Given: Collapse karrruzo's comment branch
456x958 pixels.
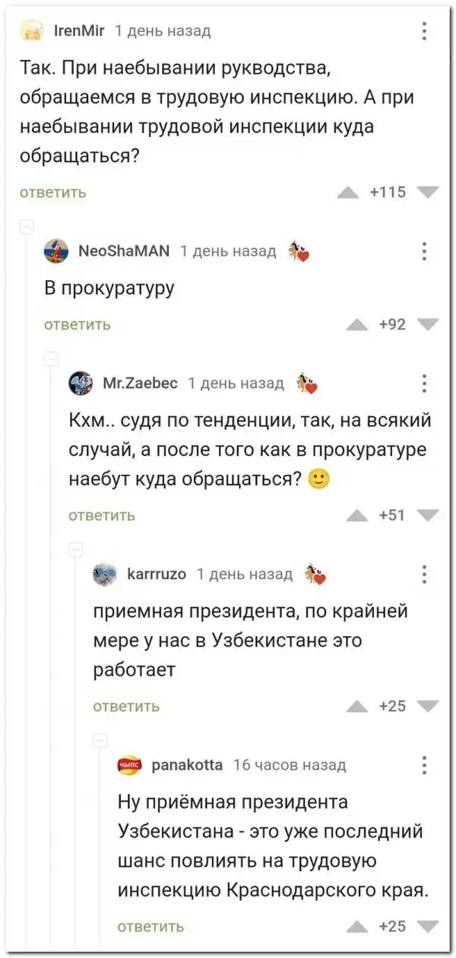Looking at the screenshot, I should tap(75, 549).
